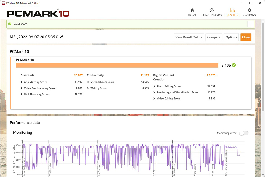Click the Productivity heading
The width and height of the screenshot is (265, 177).
point(95,75)
